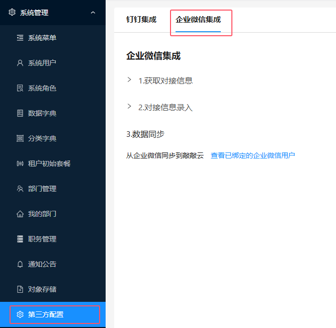Open 查看已绑定的企业微信用户 link

[x=253, y=155]
